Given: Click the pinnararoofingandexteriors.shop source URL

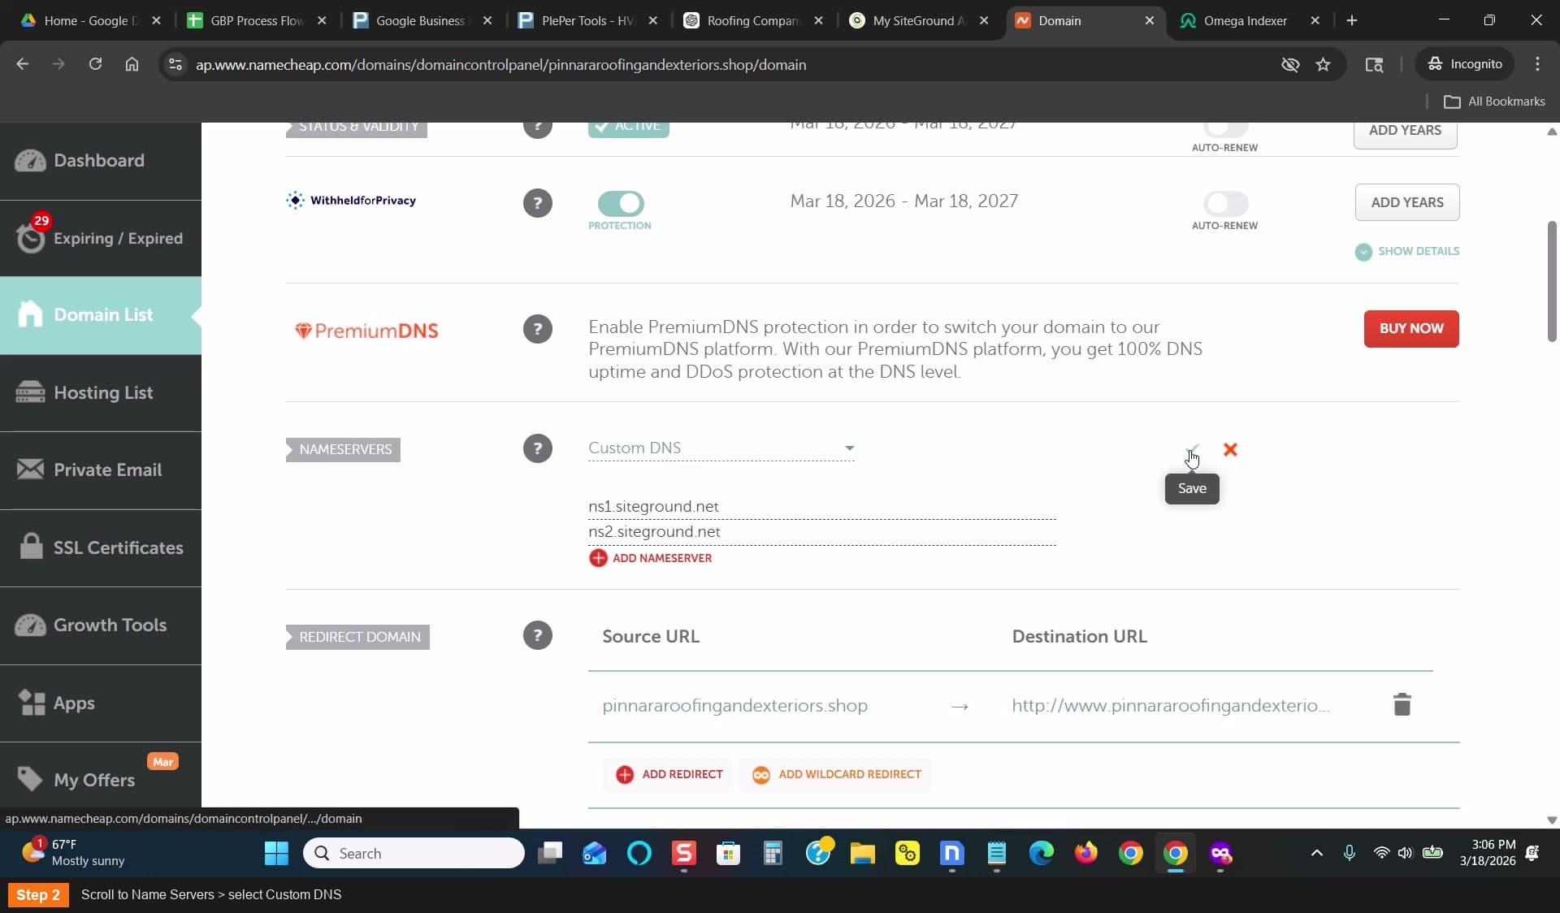Looking at the screenshot, I should pyautogui.click(x=734, y=706).
